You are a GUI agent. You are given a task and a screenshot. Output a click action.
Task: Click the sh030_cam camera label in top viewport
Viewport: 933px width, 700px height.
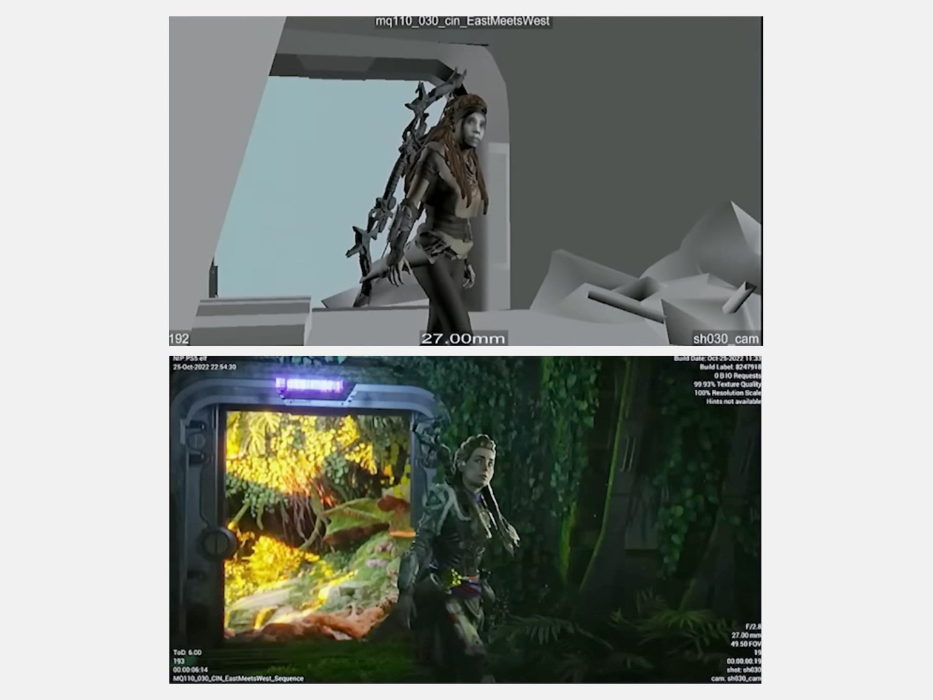[x=725, y=338]
